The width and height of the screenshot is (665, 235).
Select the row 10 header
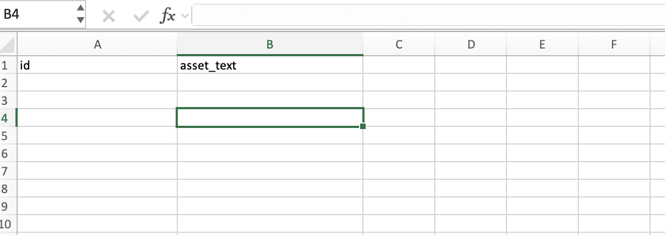tap(8, 224)
